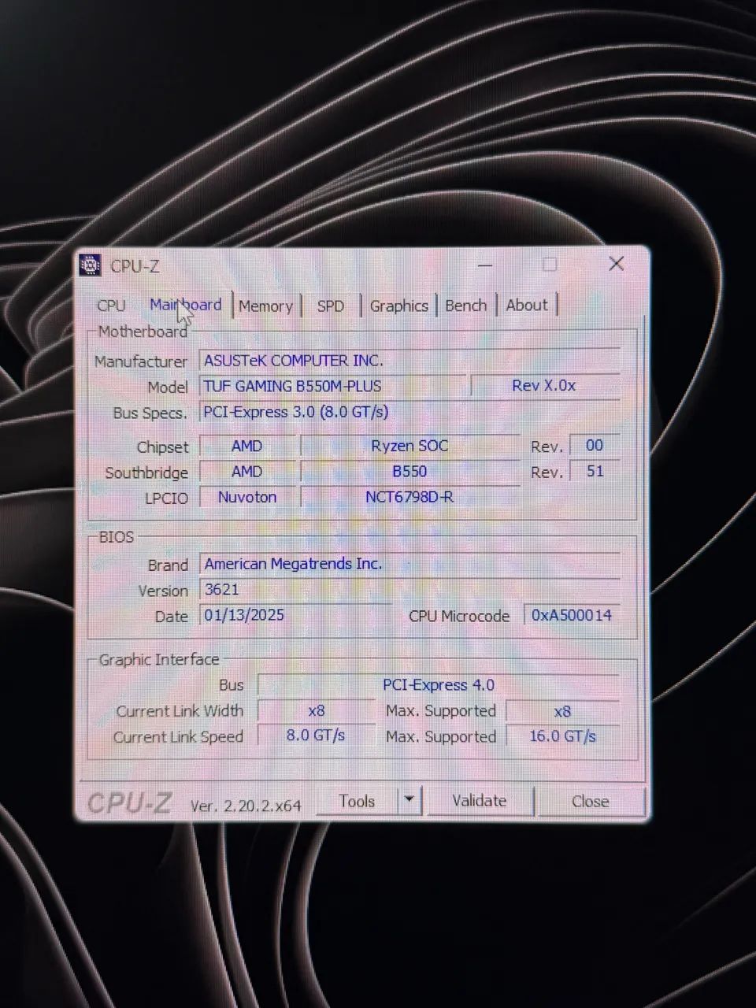Click the version text Ver. 2.20.2.x64
The width and height of the screenshot is (756, 1008).
point(246,806)
